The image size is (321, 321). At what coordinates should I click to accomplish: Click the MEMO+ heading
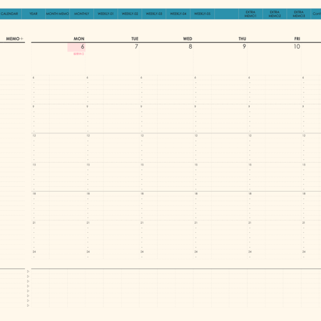[15, 39]
